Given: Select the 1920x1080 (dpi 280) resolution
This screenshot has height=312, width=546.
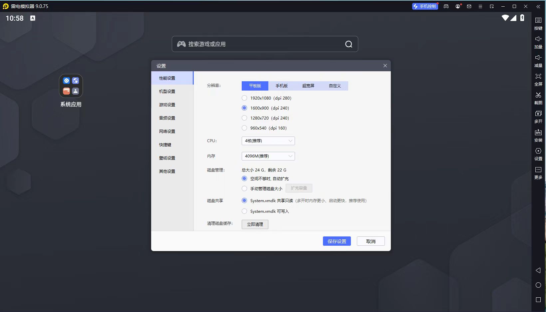Looking at the screenshot, I should click(x=244, y=98).
